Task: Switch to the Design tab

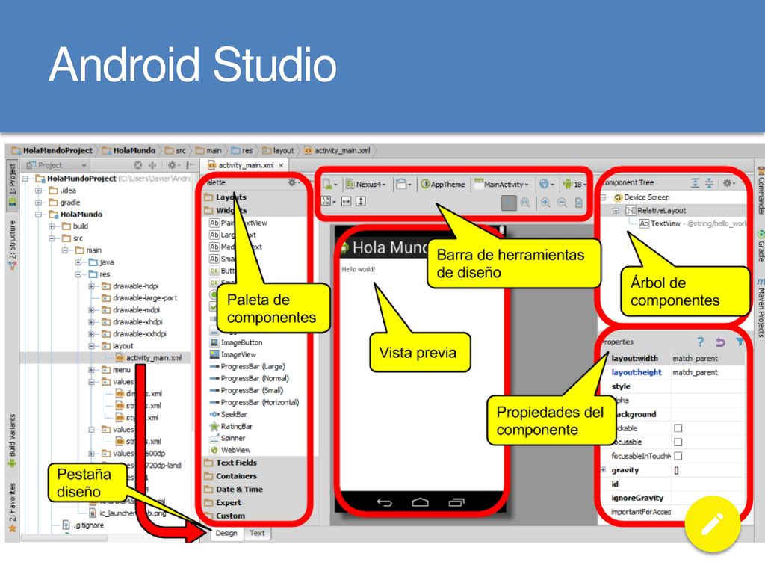Action: pos(226,533)
